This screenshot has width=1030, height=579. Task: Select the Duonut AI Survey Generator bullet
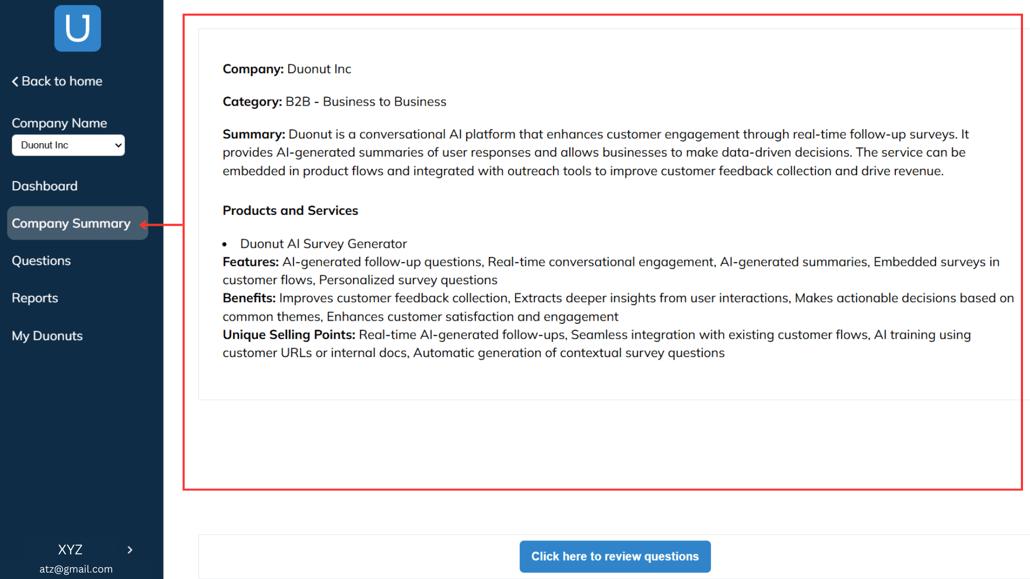(323, 244)
